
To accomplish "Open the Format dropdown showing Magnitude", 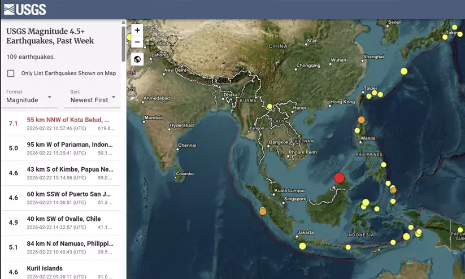I will (x=32, y=100).
